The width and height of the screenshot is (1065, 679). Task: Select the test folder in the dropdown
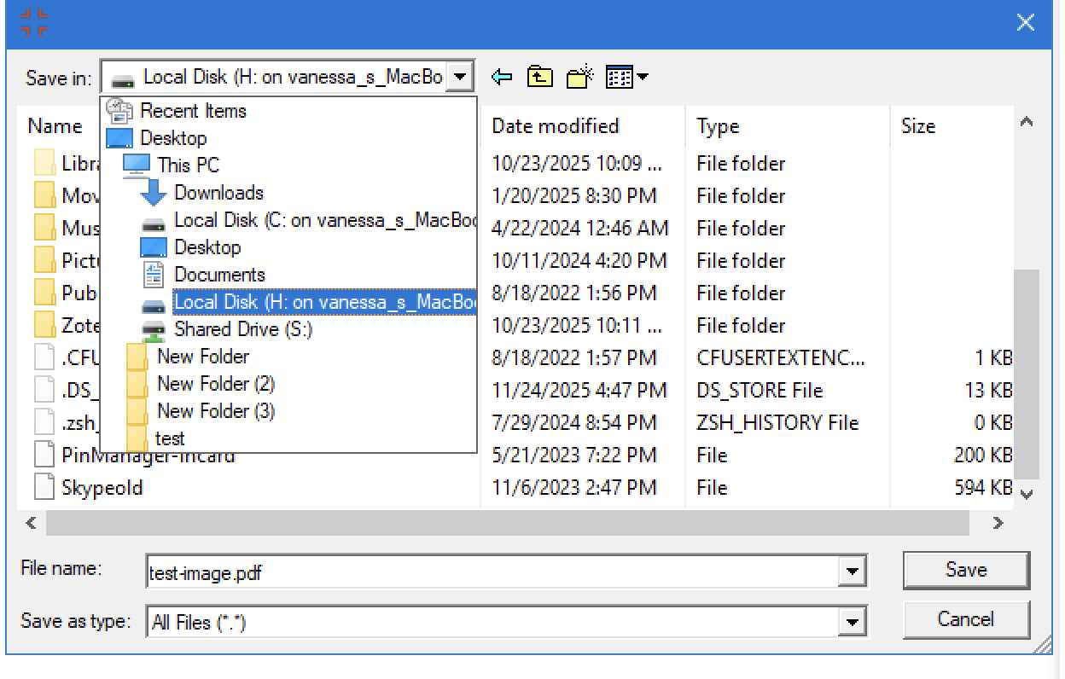(170, 438)
